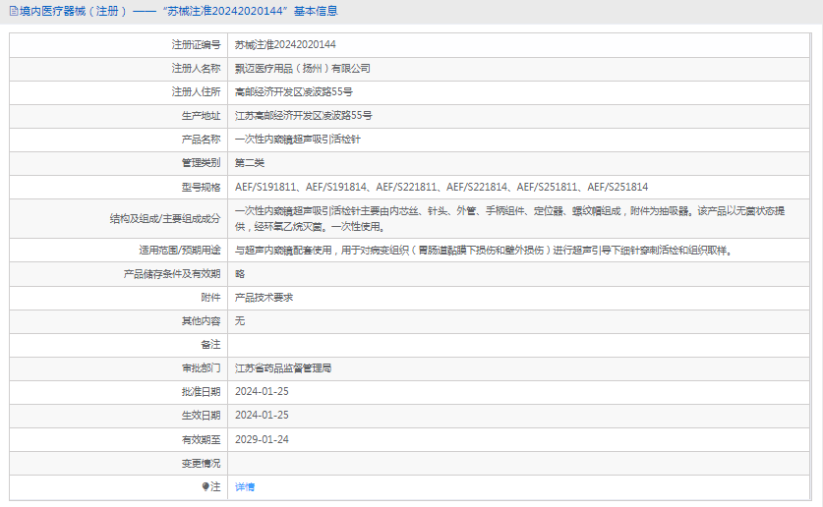Click the 生效日期 label

click(x=201, y=416)
